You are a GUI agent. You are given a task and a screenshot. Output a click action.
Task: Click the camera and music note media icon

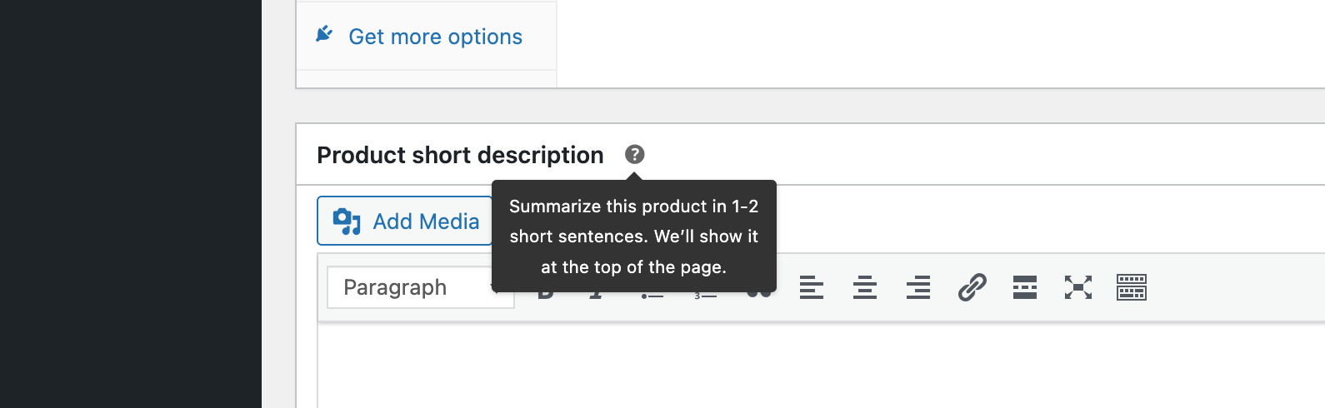tap(347, 221)
